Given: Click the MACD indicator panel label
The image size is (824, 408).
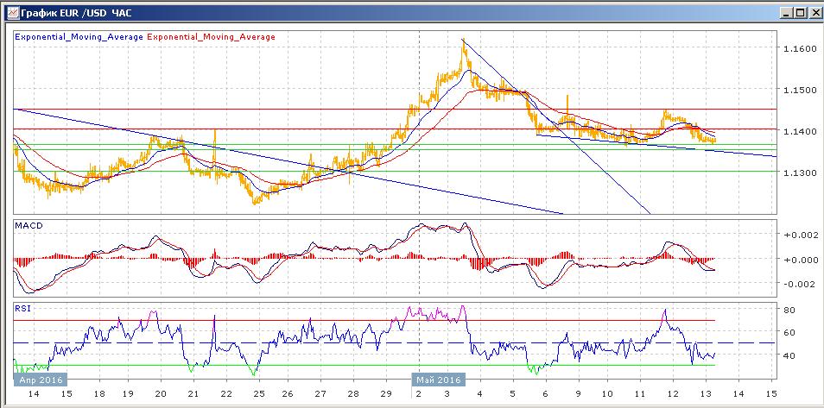Looking at the screenshot, I should point(29,225).
